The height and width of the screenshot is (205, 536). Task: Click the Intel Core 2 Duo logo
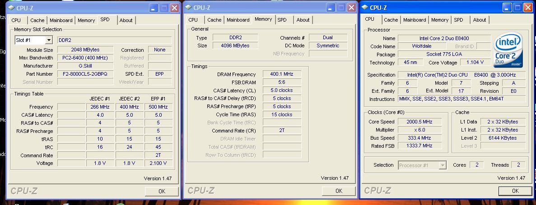508,50
